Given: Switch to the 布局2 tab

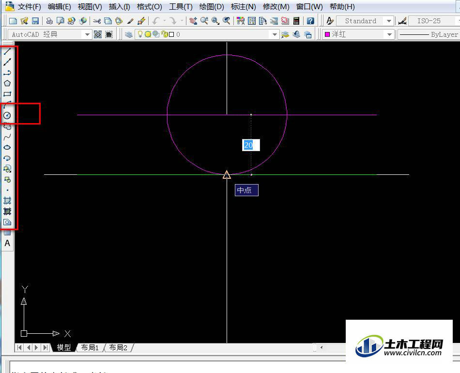Looking at the screenshot, I should (x=118, y=347).
